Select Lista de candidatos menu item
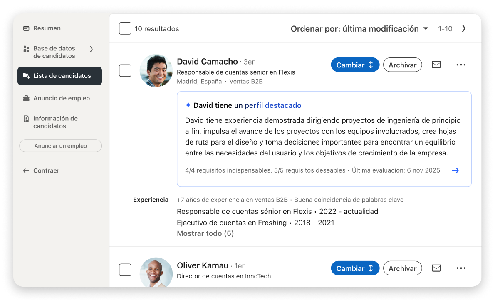This screenshot has width=495, height=300. click(x=59, y=76)
